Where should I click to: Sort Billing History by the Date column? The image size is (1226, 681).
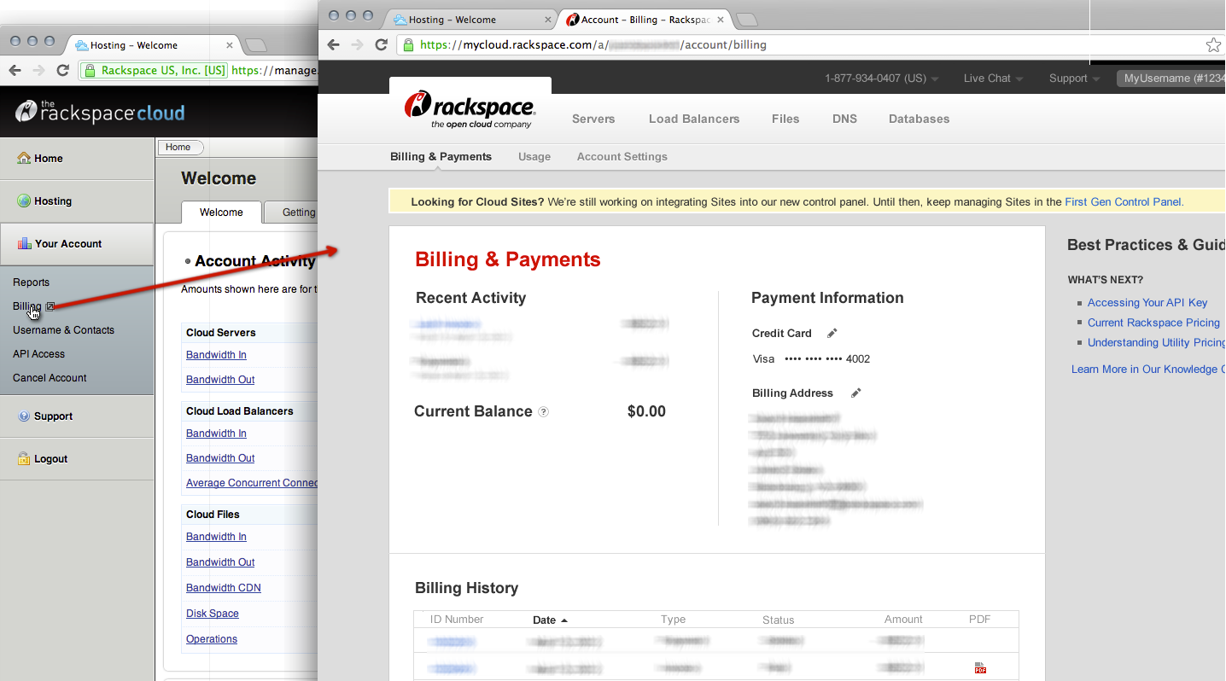point(550,620)
